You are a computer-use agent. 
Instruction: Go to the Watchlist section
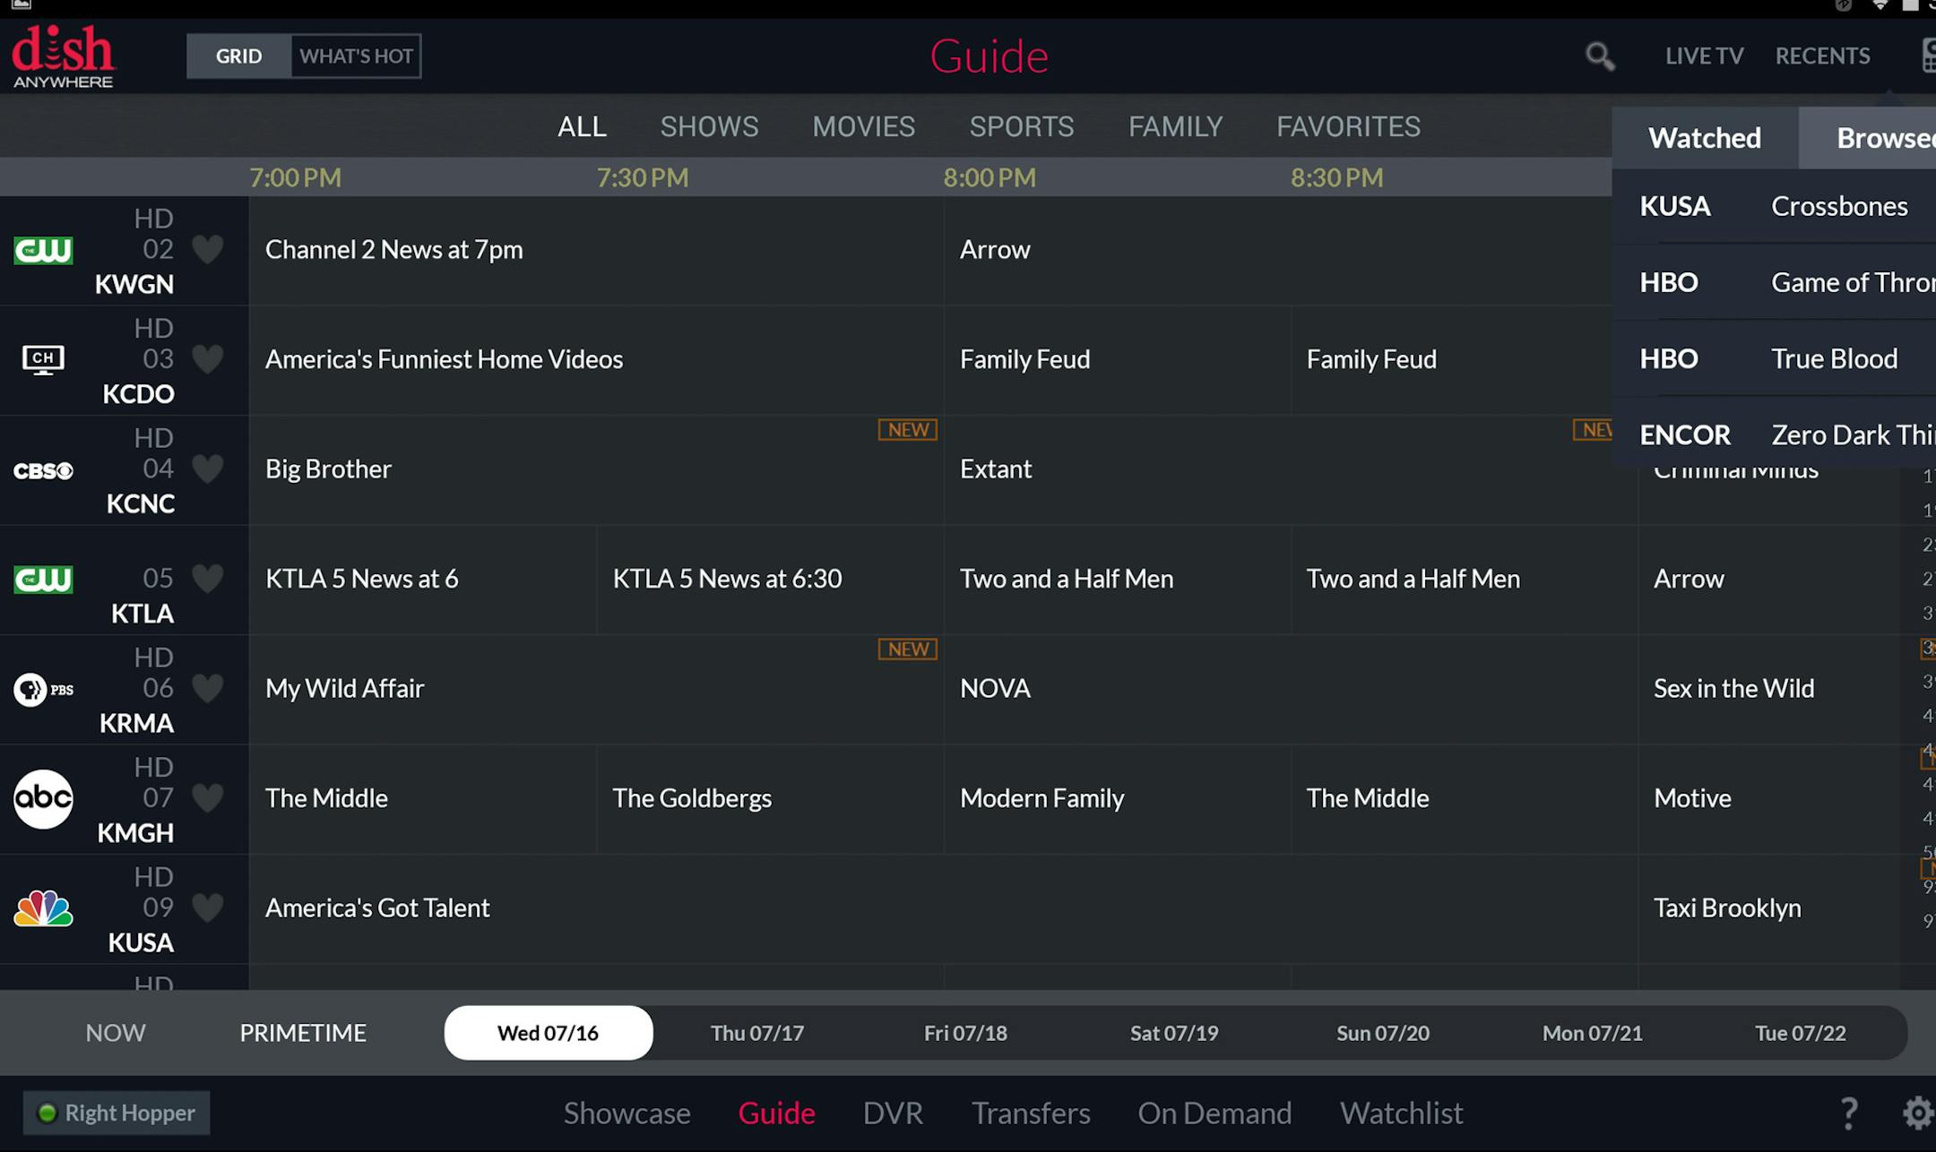[x=1401, y=1113]
